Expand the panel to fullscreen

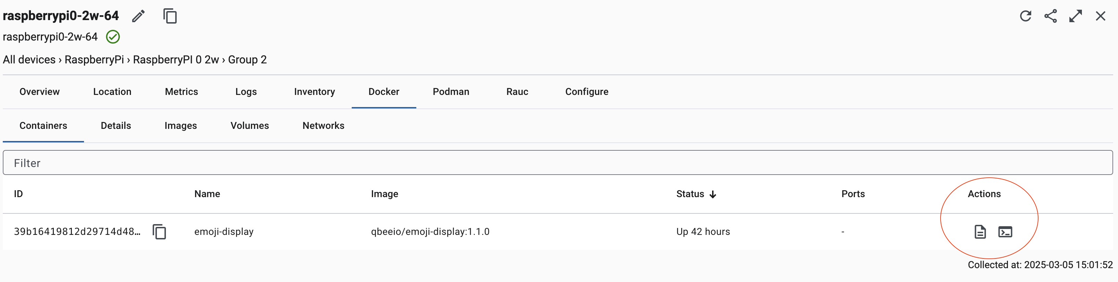tap(1076, 16)
